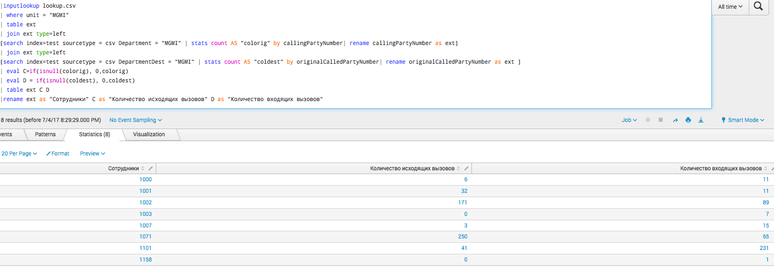Click employee value 1007
774x267 pixels.
click(x=146, y=225)
